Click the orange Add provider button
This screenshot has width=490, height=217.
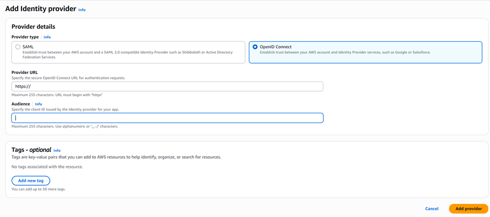point(468,209)
